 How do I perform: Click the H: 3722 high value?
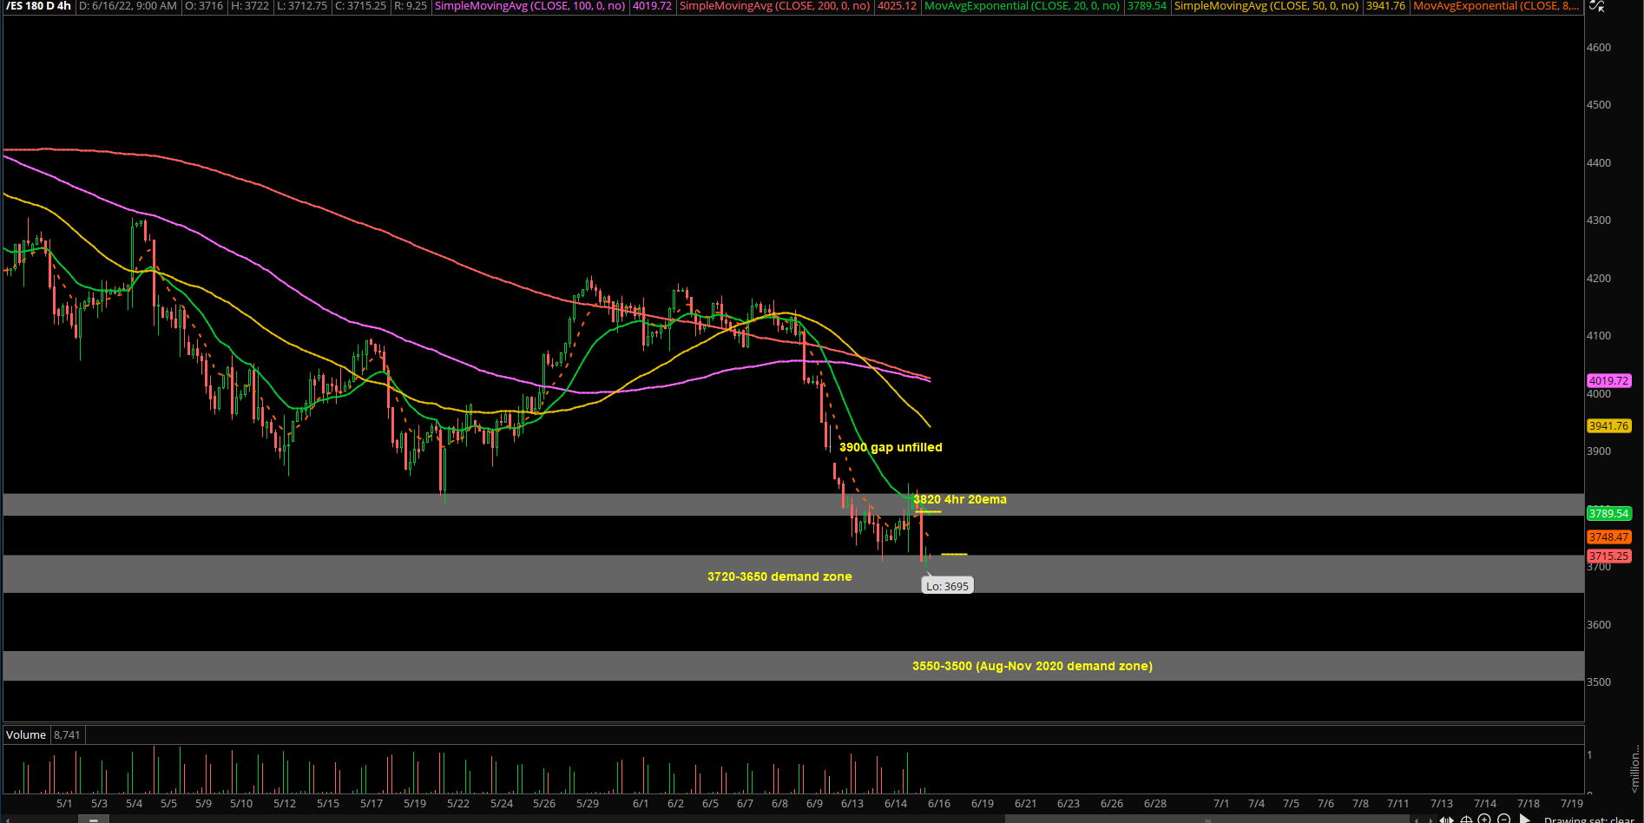pos(250,6)
